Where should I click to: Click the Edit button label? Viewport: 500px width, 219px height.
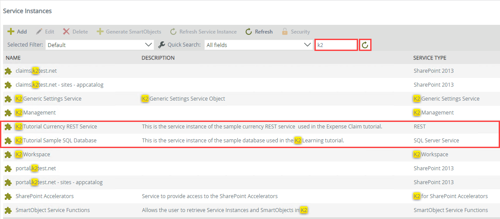coord(49,32)
